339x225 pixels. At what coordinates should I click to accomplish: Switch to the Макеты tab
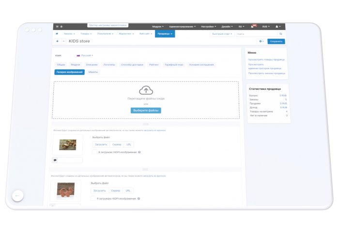(x=93, y=72)
